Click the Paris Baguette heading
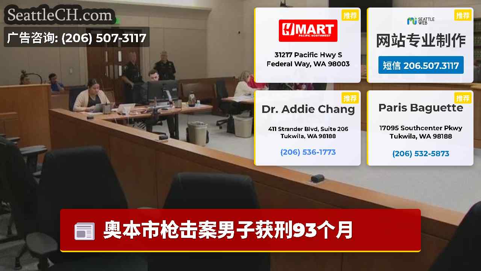Image resolution: width=481 pixels, height=271 pixels. click(421, 108)
